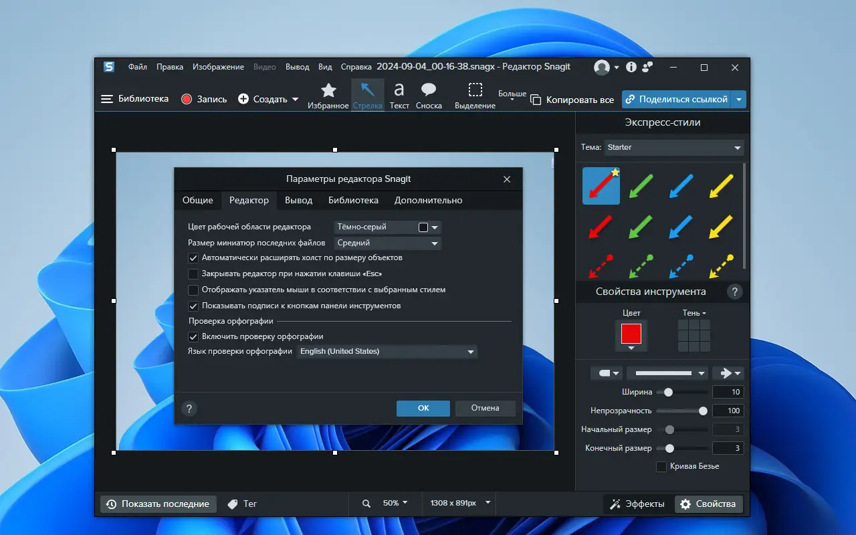Expand the Больше tools dropdown

512,95
